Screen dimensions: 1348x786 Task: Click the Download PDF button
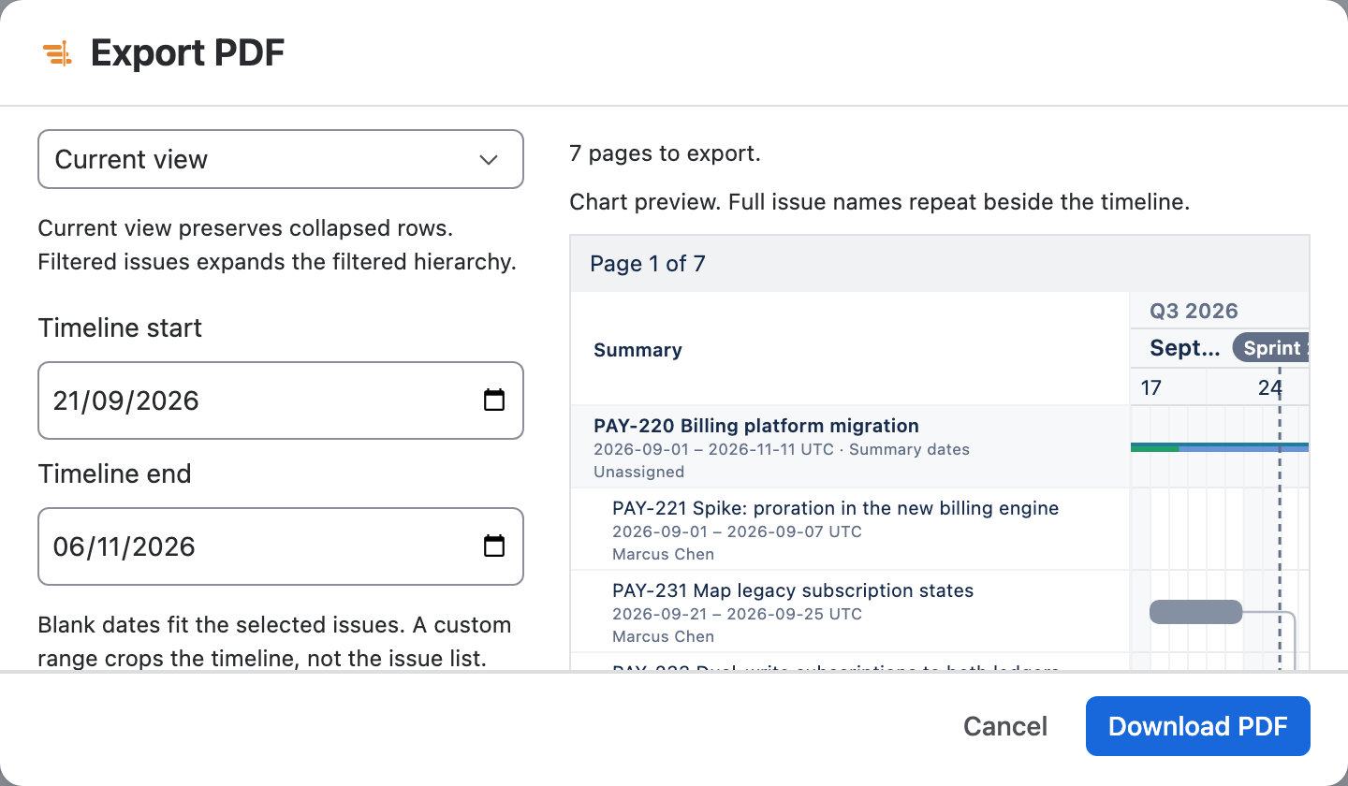pyautogui.click(x=1197, y=726)
